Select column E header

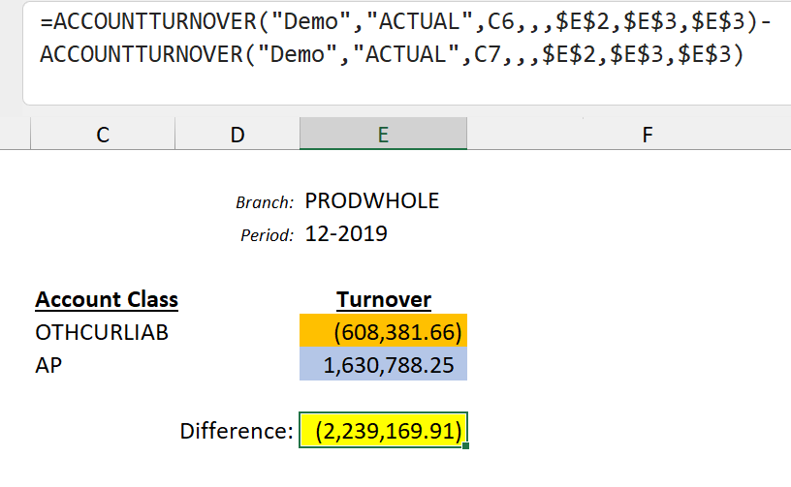[384, 134]
